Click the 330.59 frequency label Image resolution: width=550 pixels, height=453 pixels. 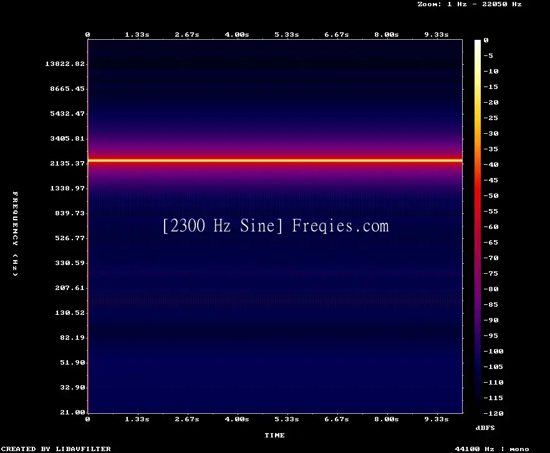[x=70, y=263]
